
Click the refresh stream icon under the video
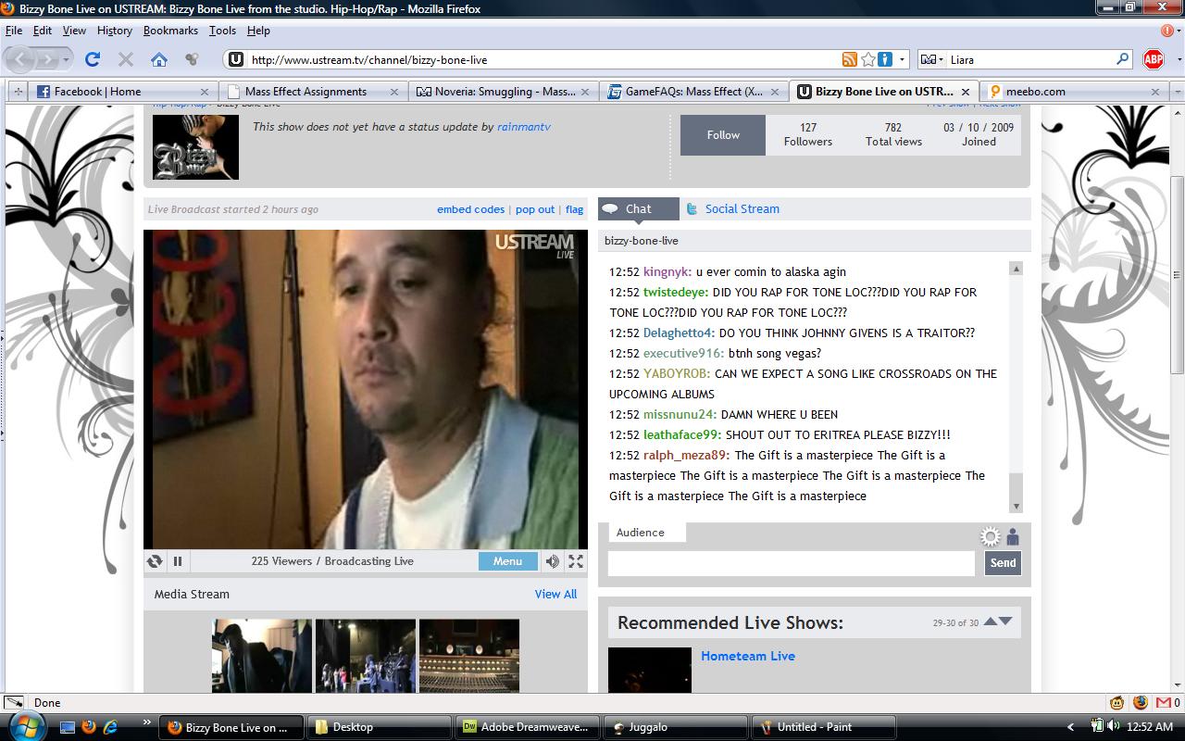point(155,561)
